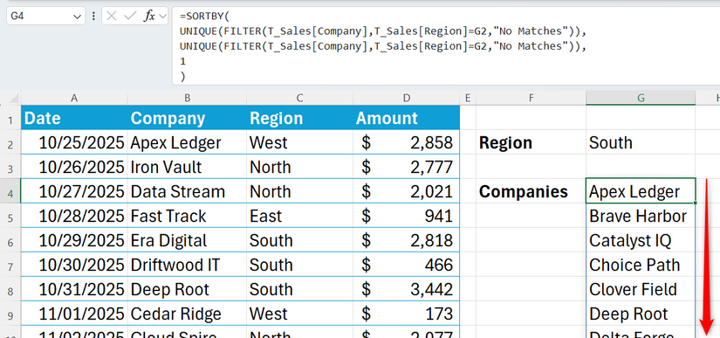Click the Region table header cell
Screen dimensions: 720x338
tap(299, 118)
